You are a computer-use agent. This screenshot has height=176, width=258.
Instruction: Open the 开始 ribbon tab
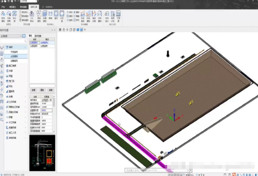[x=4, y=7]
